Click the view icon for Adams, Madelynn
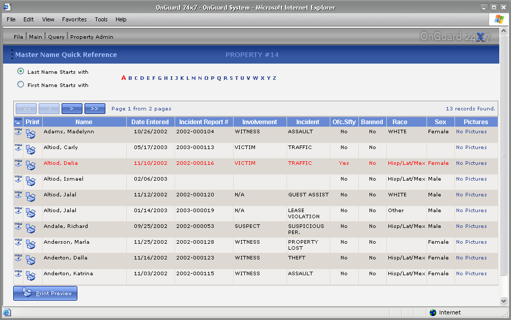This screenshot has height=320, width=511. 18,132
